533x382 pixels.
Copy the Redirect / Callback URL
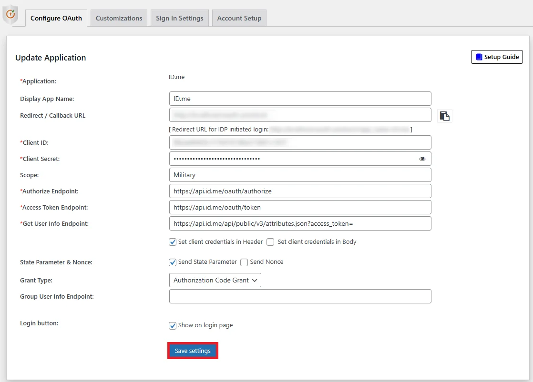coord(444,116)
